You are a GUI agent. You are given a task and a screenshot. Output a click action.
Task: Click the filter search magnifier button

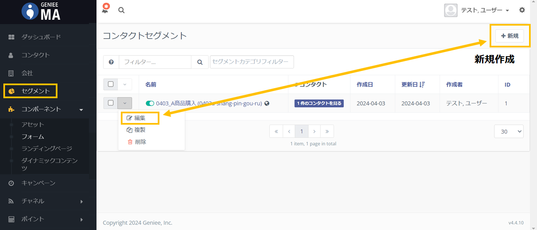[x=200, y=62]
